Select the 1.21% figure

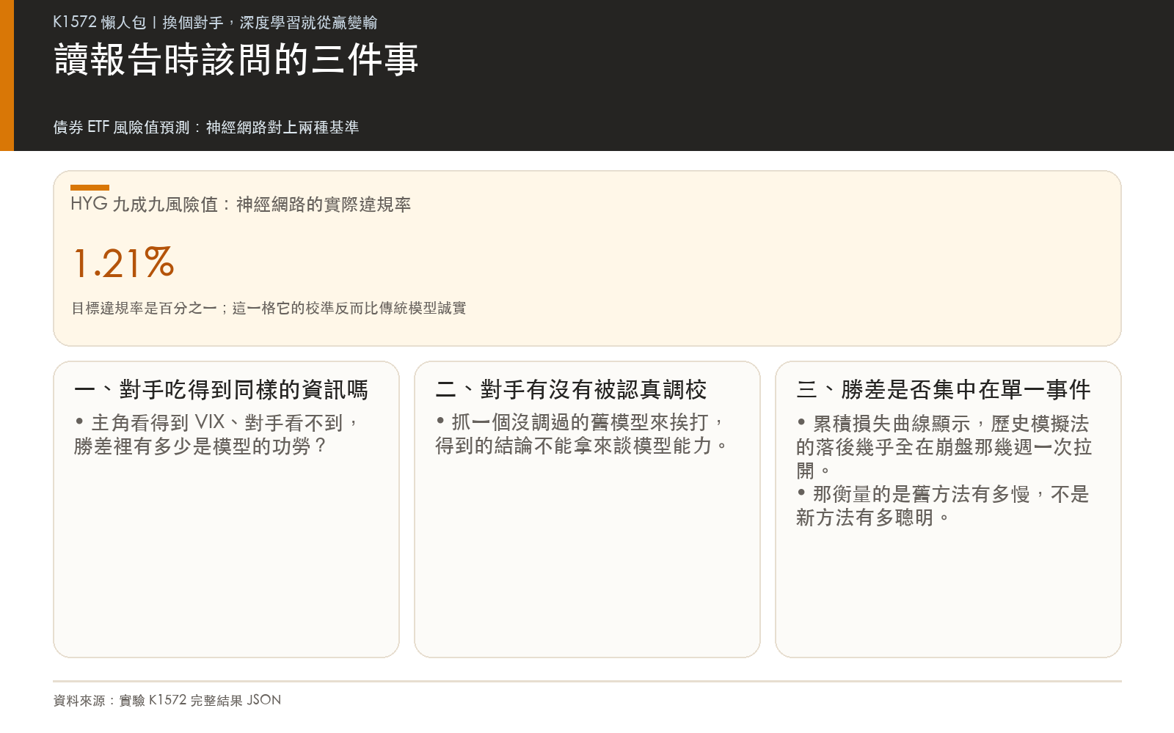click(123, 263)
